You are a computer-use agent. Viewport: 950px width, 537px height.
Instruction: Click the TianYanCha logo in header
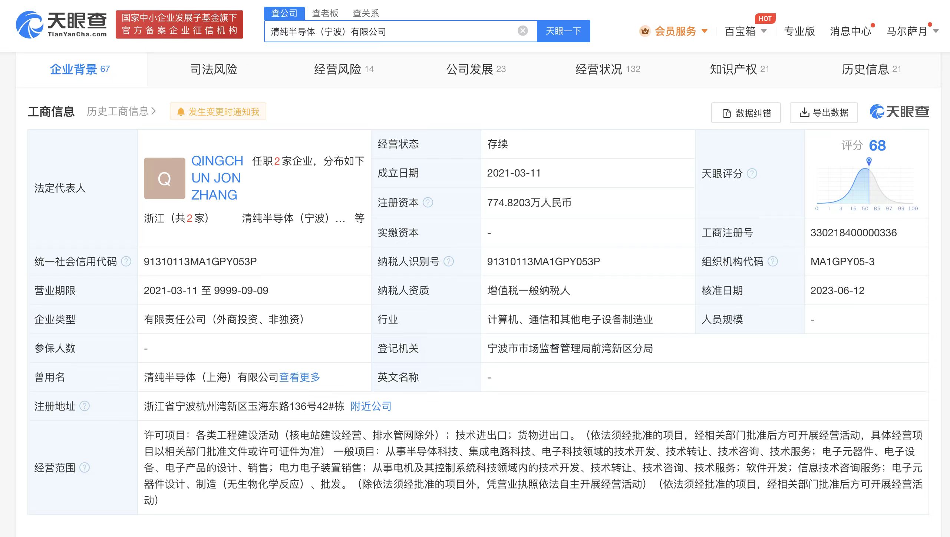(x=62, y=24)
